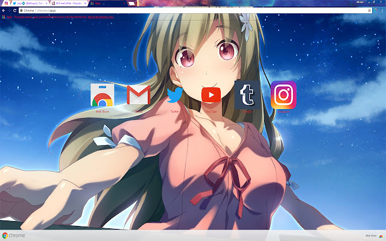Click the site info icon in address bar
Image resolution: width=386 pixels, height=241 pixels.
tap(22, 11)
